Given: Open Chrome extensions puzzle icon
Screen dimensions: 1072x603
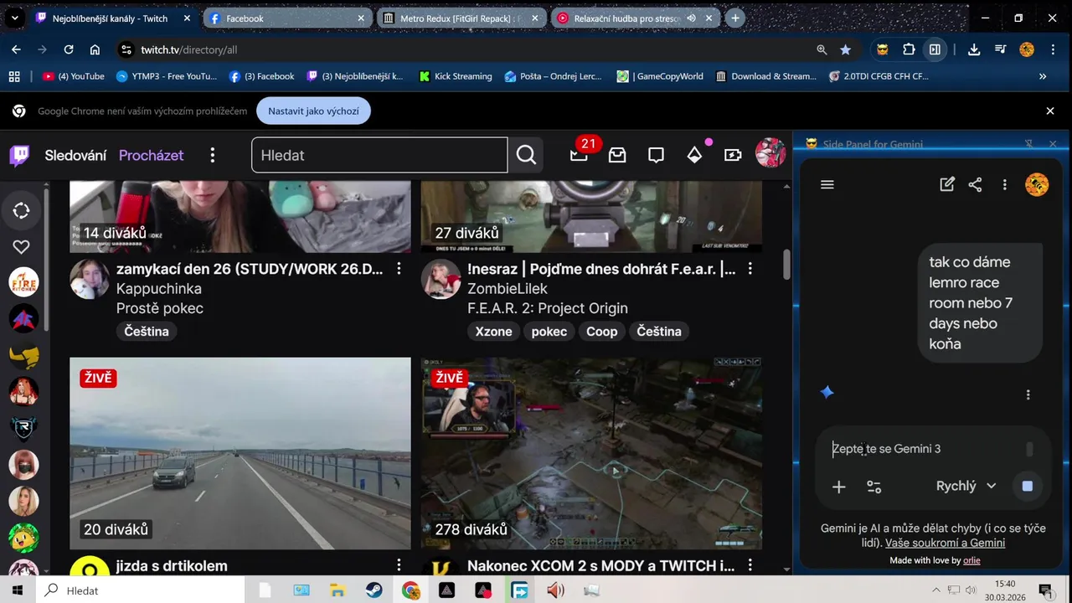Looking at the screenshot, I should point(909,49).
